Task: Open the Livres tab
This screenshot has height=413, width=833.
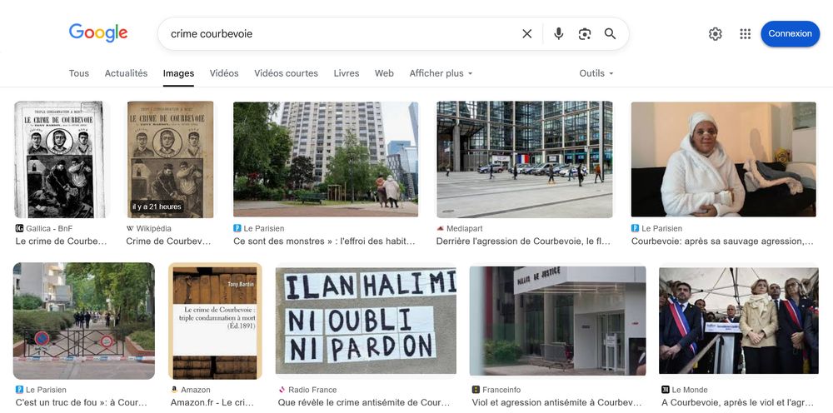Action: tap(347, 73)
